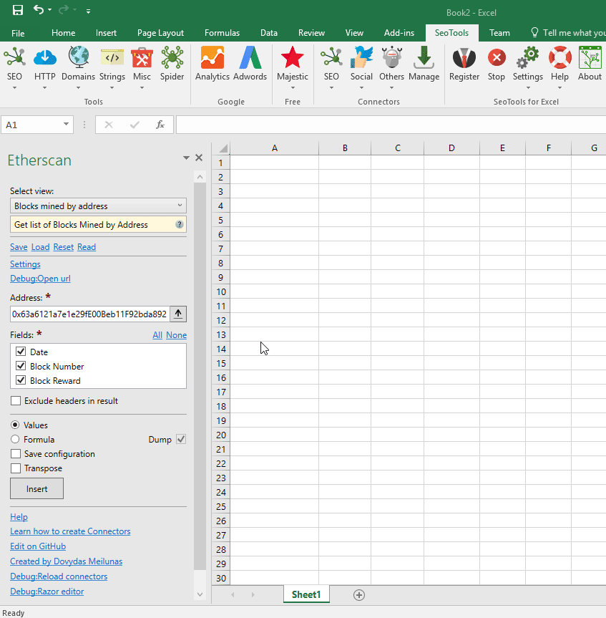Select column B header
This screenshot has width=606, height=618.
pos(345,148)
